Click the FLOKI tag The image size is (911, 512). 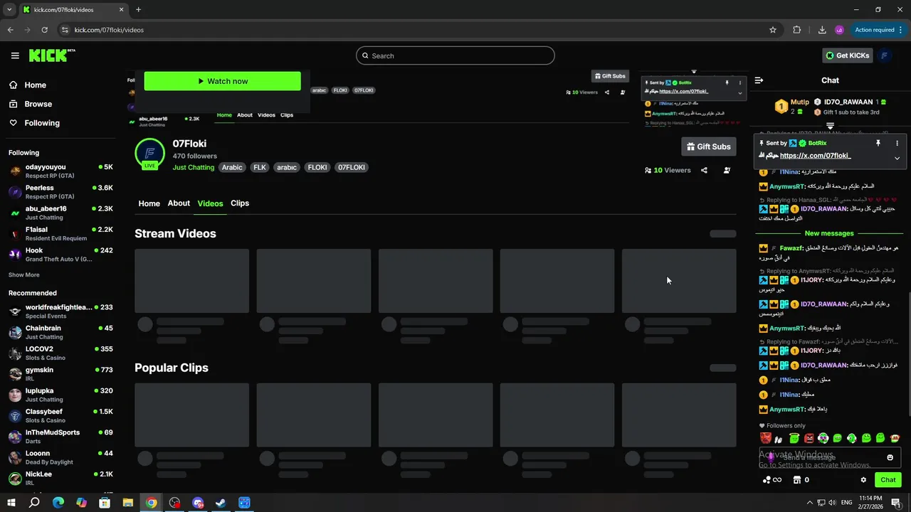317,167
